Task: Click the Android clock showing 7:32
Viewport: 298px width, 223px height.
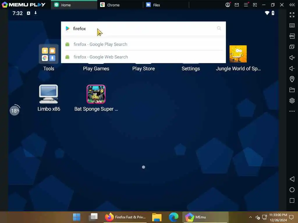Action: (17, 13)
